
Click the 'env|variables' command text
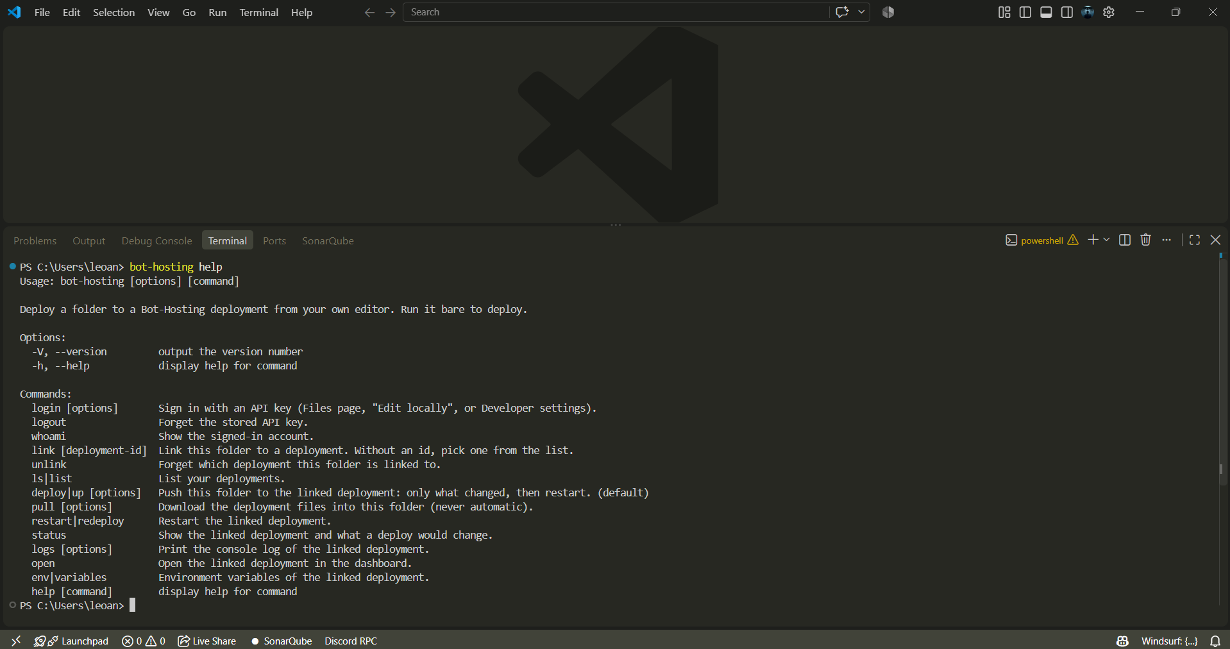[x=69, y=577]
